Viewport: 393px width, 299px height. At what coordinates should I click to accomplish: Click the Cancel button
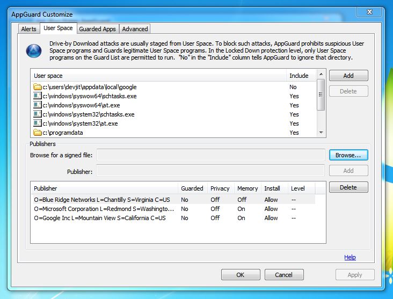click(x=284, y=275)
